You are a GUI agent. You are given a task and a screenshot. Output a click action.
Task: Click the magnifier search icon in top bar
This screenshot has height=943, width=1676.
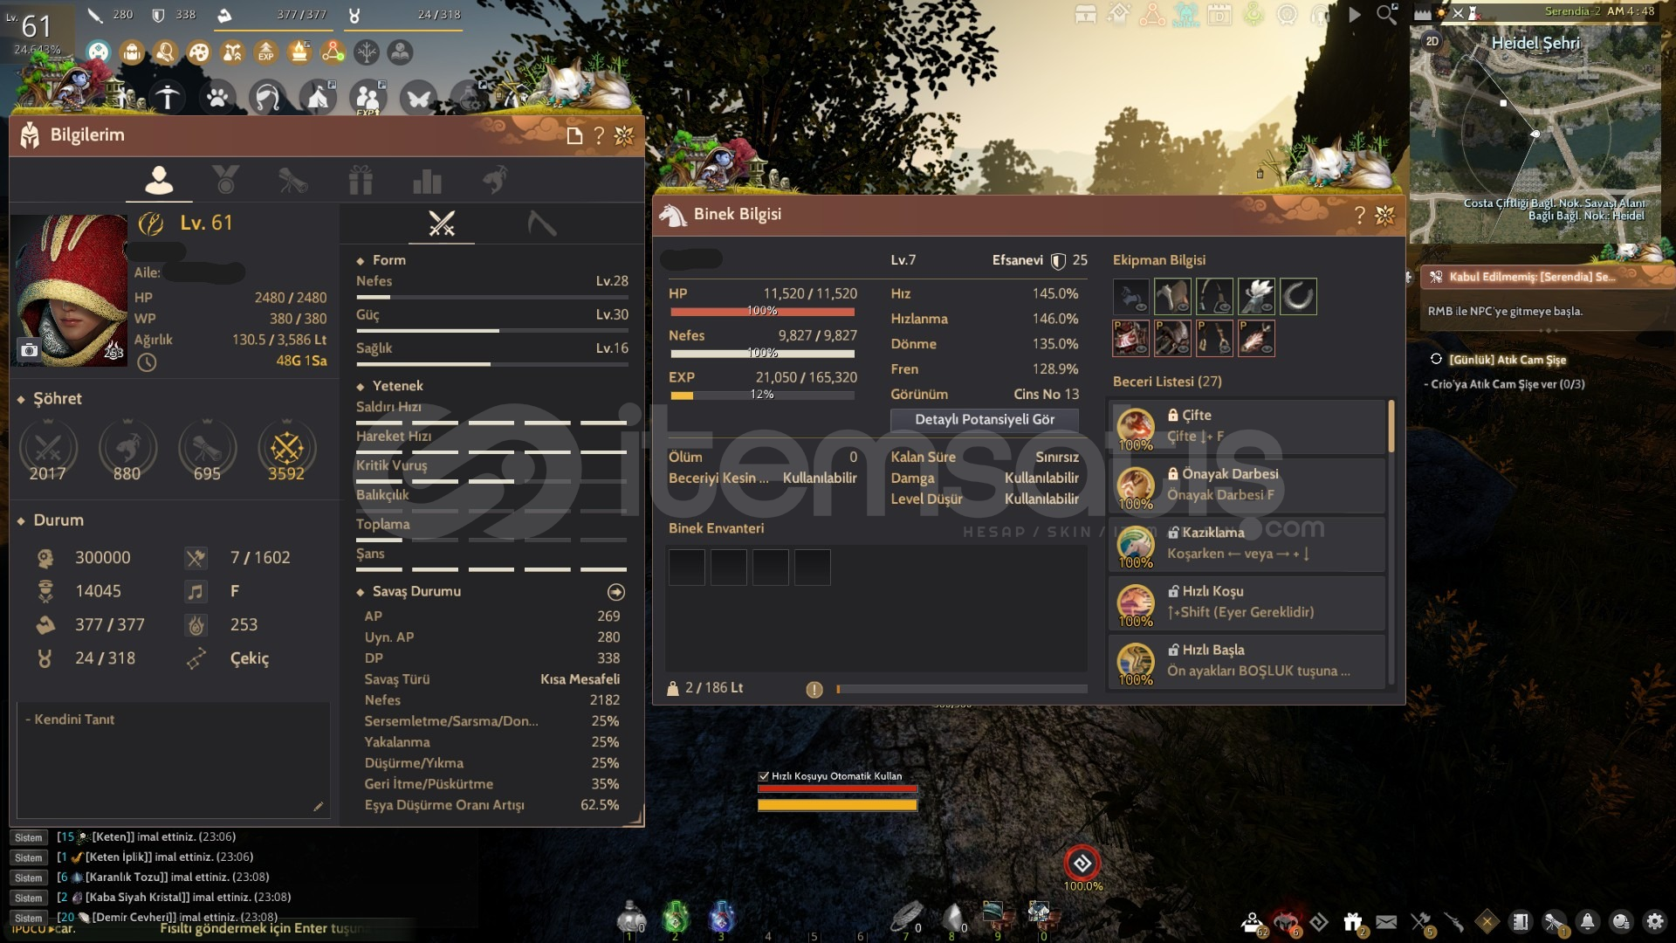pyautogui.click(x=1387, y=14)
